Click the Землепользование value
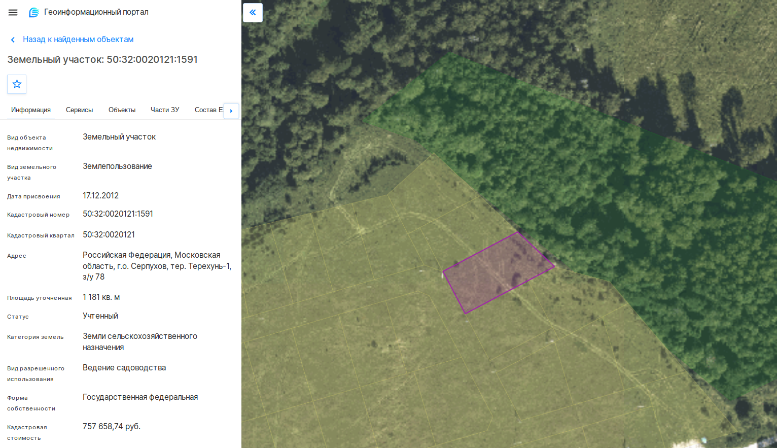The width and height of the screenshot is (777, 448). 117,166
